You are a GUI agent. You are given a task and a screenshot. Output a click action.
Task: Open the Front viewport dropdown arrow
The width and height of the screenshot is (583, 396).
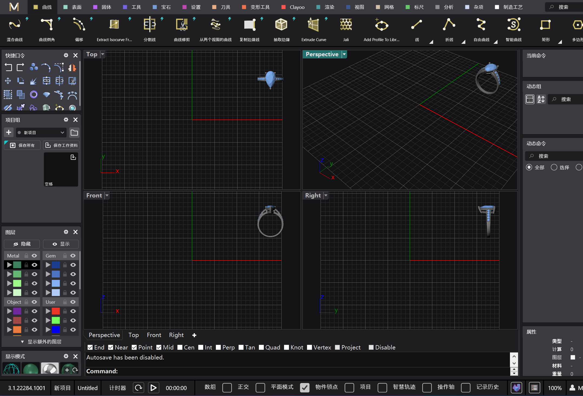[107, 196]
